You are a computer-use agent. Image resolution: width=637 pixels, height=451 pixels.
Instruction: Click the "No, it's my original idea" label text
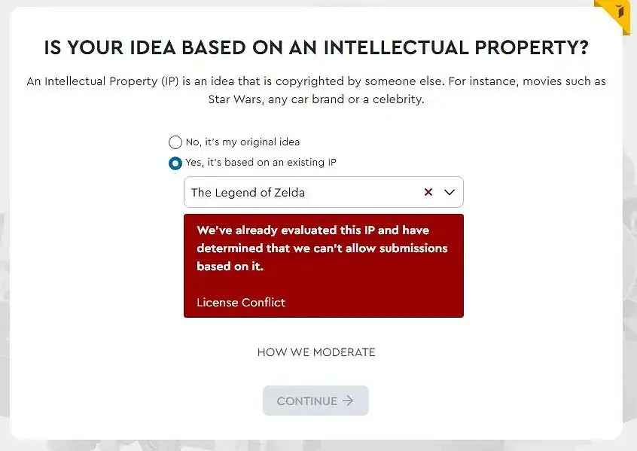coord(242,142)
